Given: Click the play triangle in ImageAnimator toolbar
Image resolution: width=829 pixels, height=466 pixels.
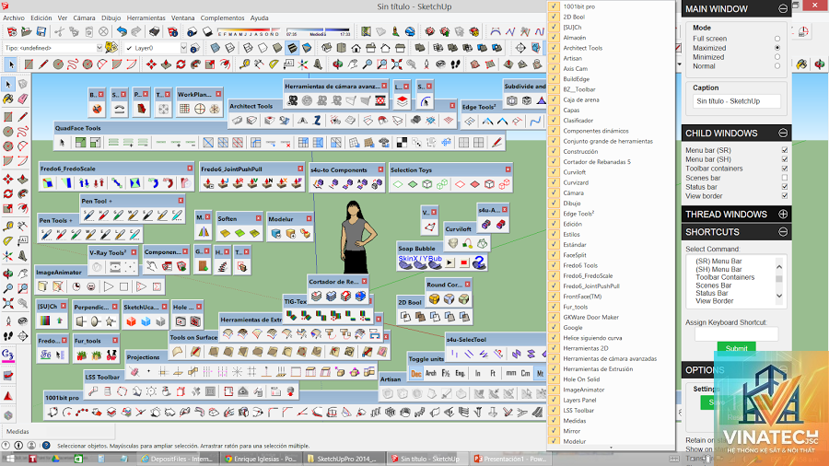Looking at the screenshot, I should coord(109,286).
